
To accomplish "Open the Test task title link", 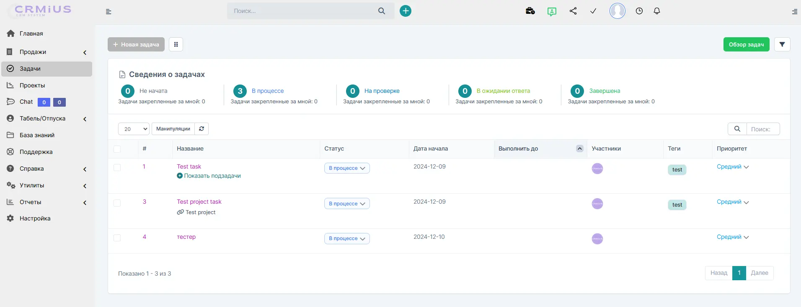I will tap(189, 166).
